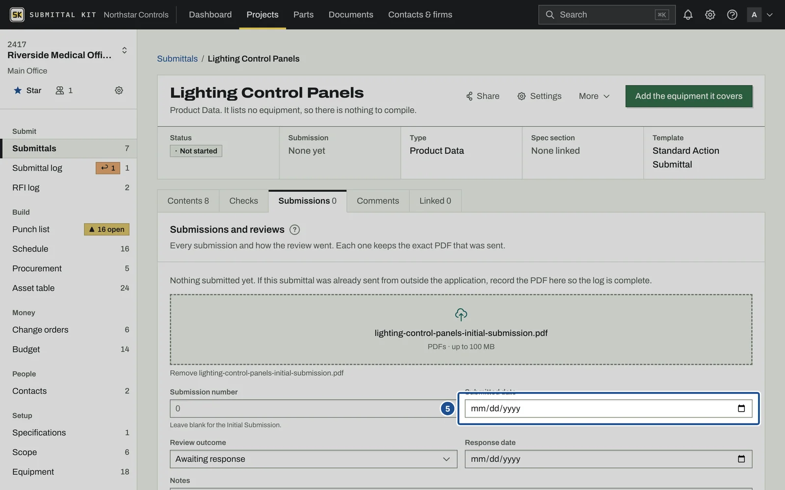This screenshot has height=490, width=785.
Task: Click the Share button
Action: tap(482, 96)
